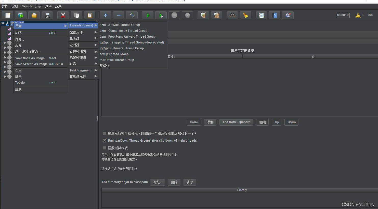Choose 线程组 from thread submenu
Image resolution: width=378 pixels, height=209 pixels.
(x=133, y=66)
